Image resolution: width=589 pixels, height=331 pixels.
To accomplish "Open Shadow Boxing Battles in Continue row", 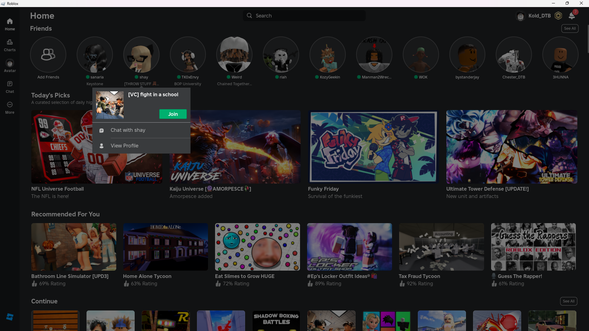I will point(276,321).
